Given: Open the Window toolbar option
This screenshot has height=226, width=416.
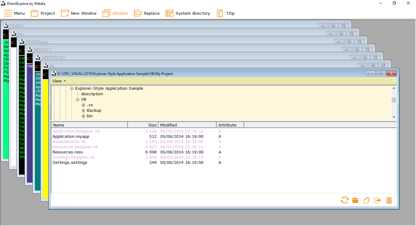Looking at the screenshot, I should (x=115, y=13).
